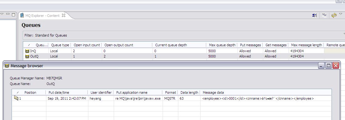Expand the Standard for Queues filter arrow
This screenshot has width=345, height=120.
tap(344, 34)
